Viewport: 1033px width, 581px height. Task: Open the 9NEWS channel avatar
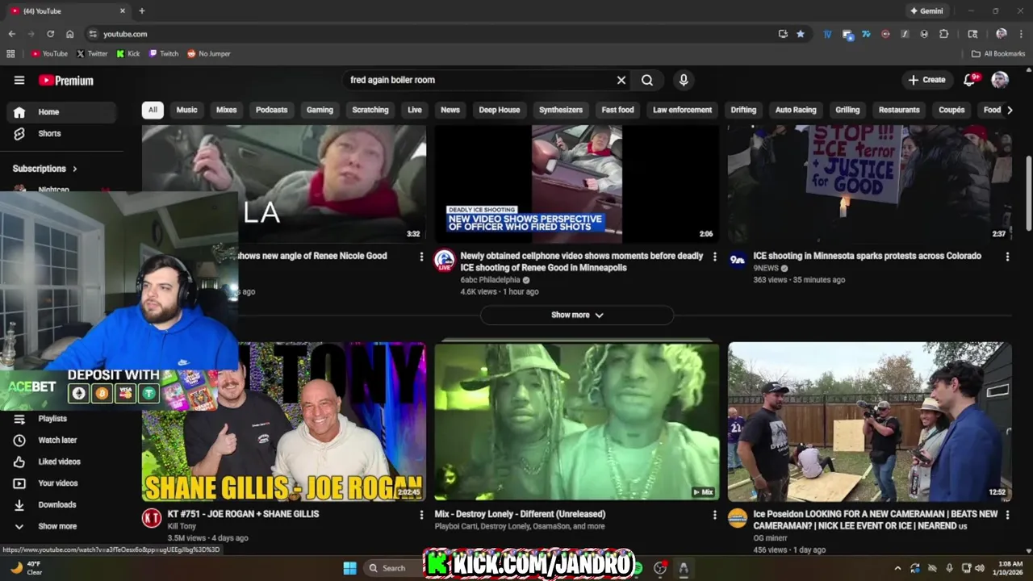738,260
